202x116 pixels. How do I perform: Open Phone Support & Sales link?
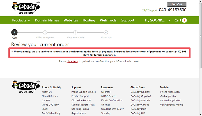tap(84, 92)
